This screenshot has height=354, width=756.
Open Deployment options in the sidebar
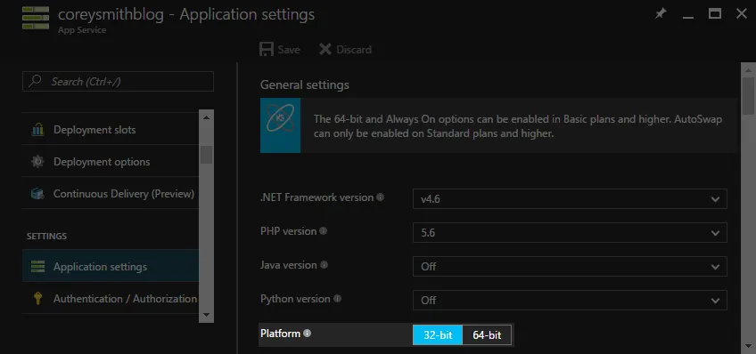pyautogui.click(x=111, y=162)
